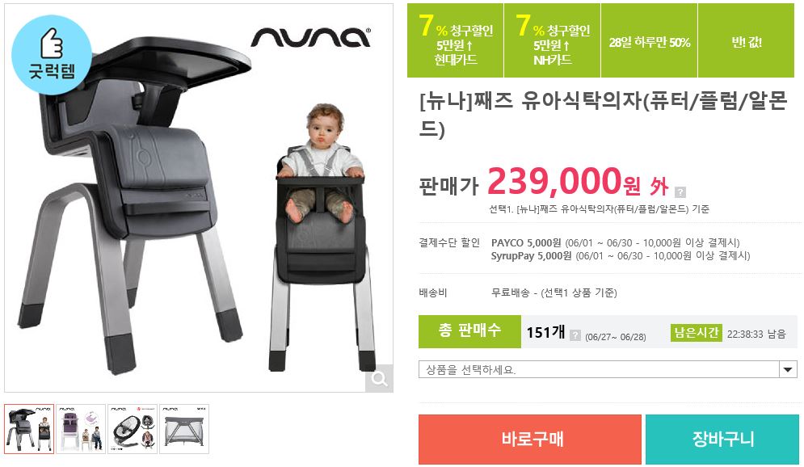Click the help icon beside the price
Viewport: 804px width, 467px height.
click(x=680, y=192)
